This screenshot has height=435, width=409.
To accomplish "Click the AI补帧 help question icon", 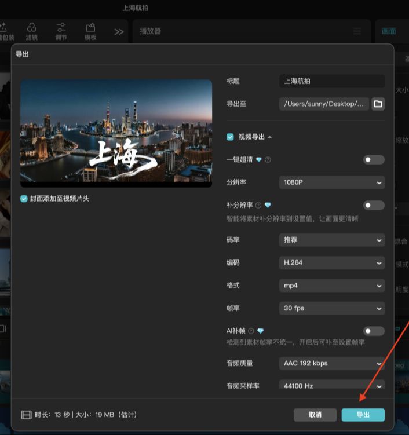I will pyautogui.click(x=251, y=331).
